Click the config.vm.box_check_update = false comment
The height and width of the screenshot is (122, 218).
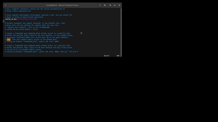pyautogui.click(x=21, y=29)
